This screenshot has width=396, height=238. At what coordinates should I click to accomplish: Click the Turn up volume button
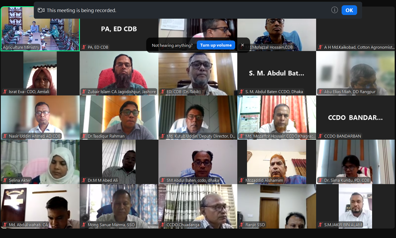(216, 45)
